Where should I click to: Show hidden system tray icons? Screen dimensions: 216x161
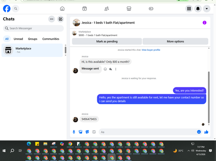pyautogui.click(x=188, y=151)
